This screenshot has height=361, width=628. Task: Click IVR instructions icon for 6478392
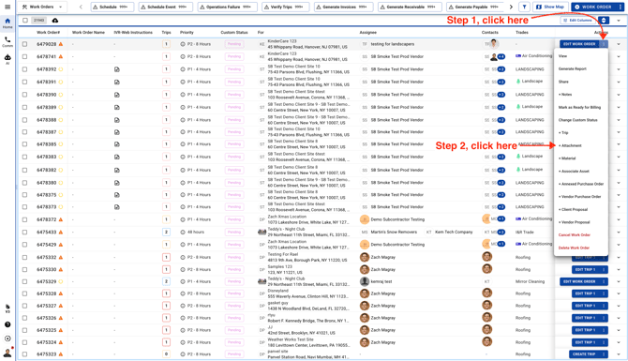[116, 69]
